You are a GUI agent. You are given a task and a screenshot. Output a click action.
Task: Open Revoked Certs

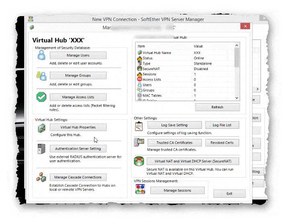pos(222,143)
